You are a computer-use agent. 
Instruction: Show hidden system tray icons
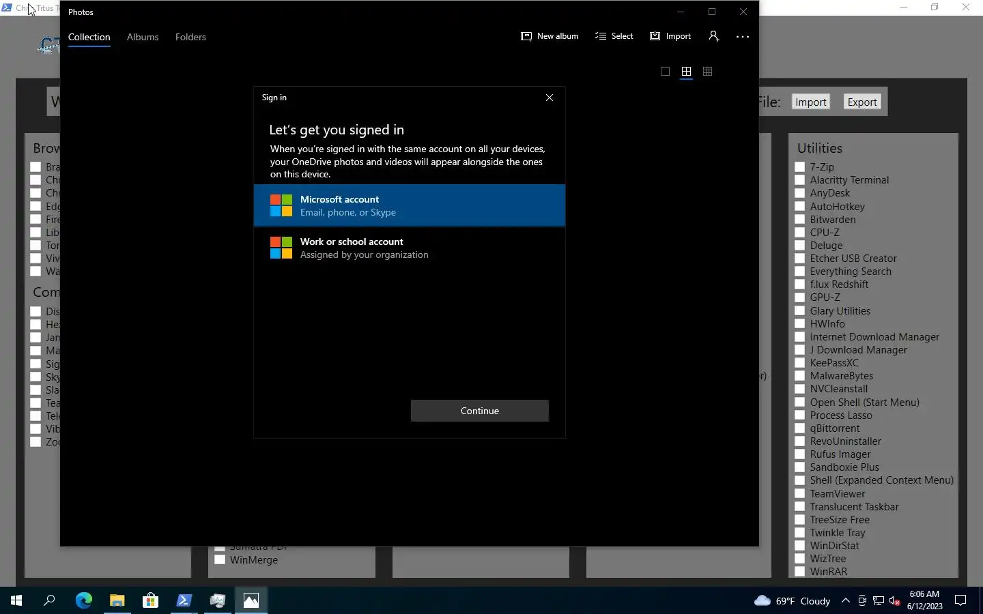tap(845, 600)
